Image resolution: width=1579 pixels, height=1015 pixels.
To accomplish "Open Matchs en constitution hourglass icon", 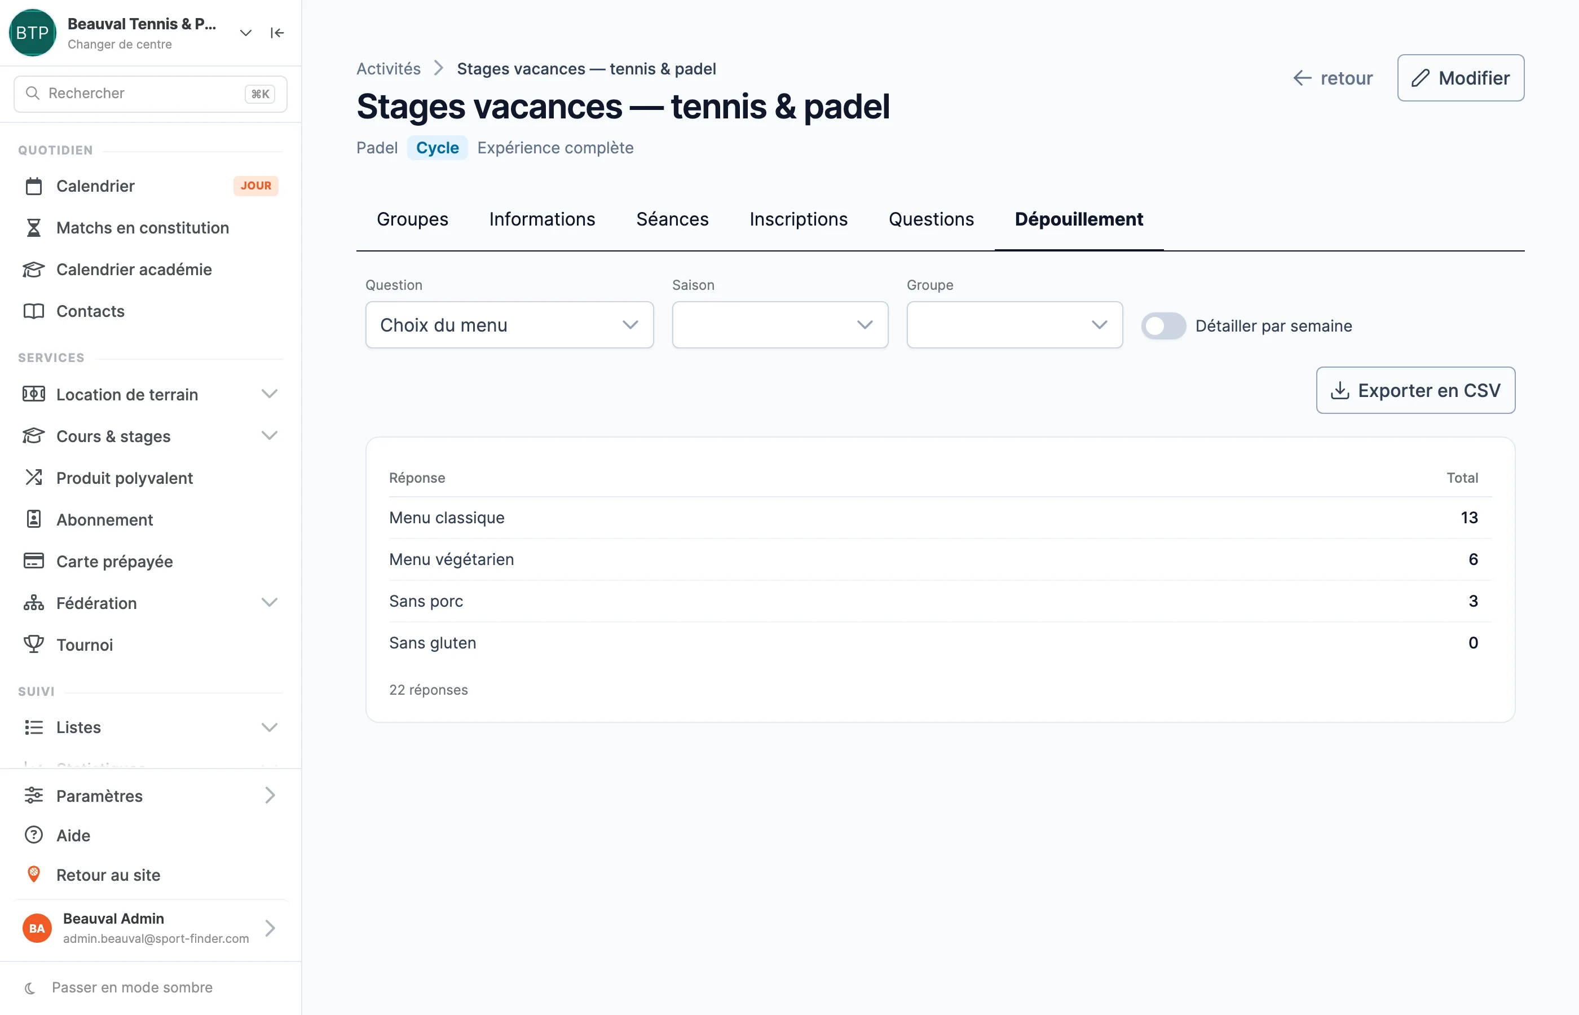I will pyautogui.click(x=34, y=227).
